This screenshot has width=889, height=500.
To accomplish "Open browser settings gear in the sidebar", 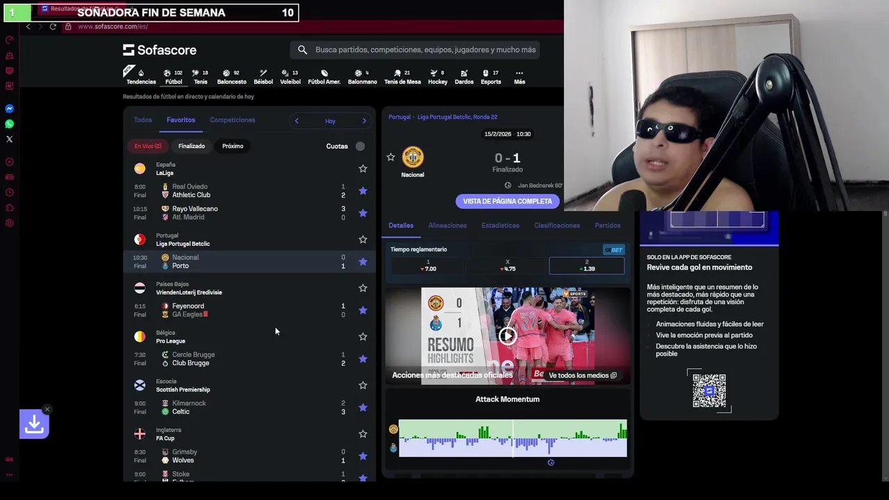I will pyautogui.click(x=10, y=223).
